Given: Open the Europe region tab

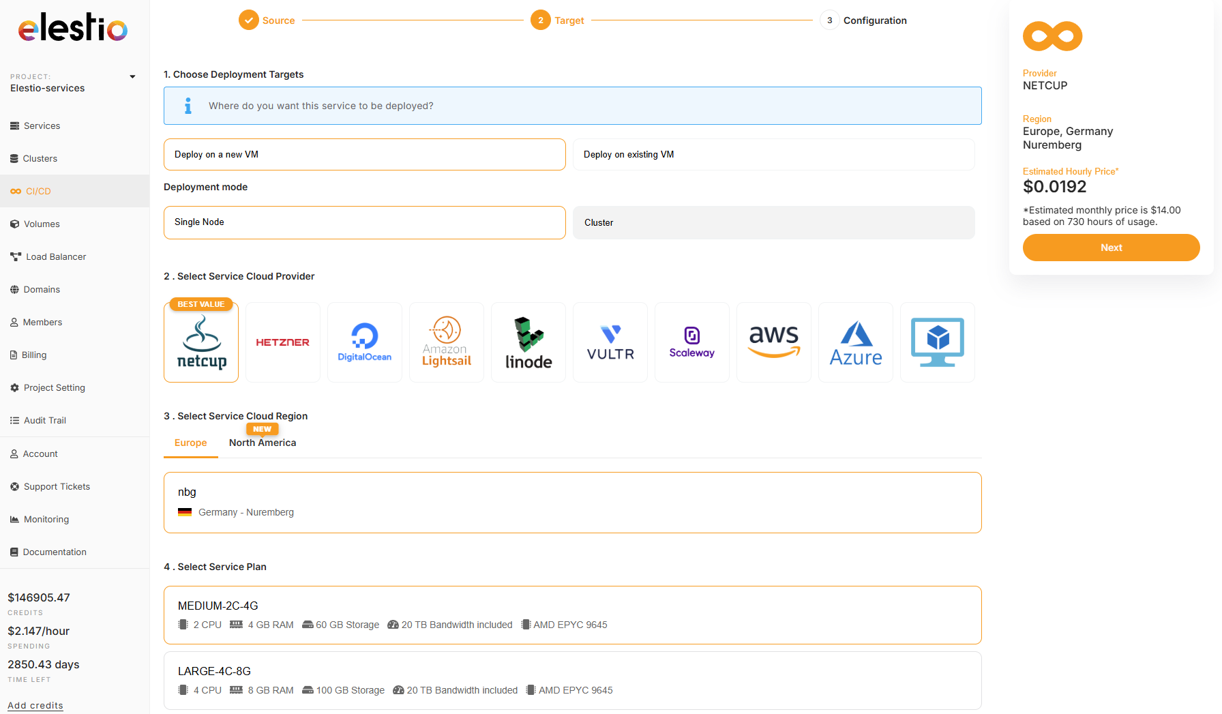Looking at the screenshot, I should pyautogui.click(x=190, y=443).
